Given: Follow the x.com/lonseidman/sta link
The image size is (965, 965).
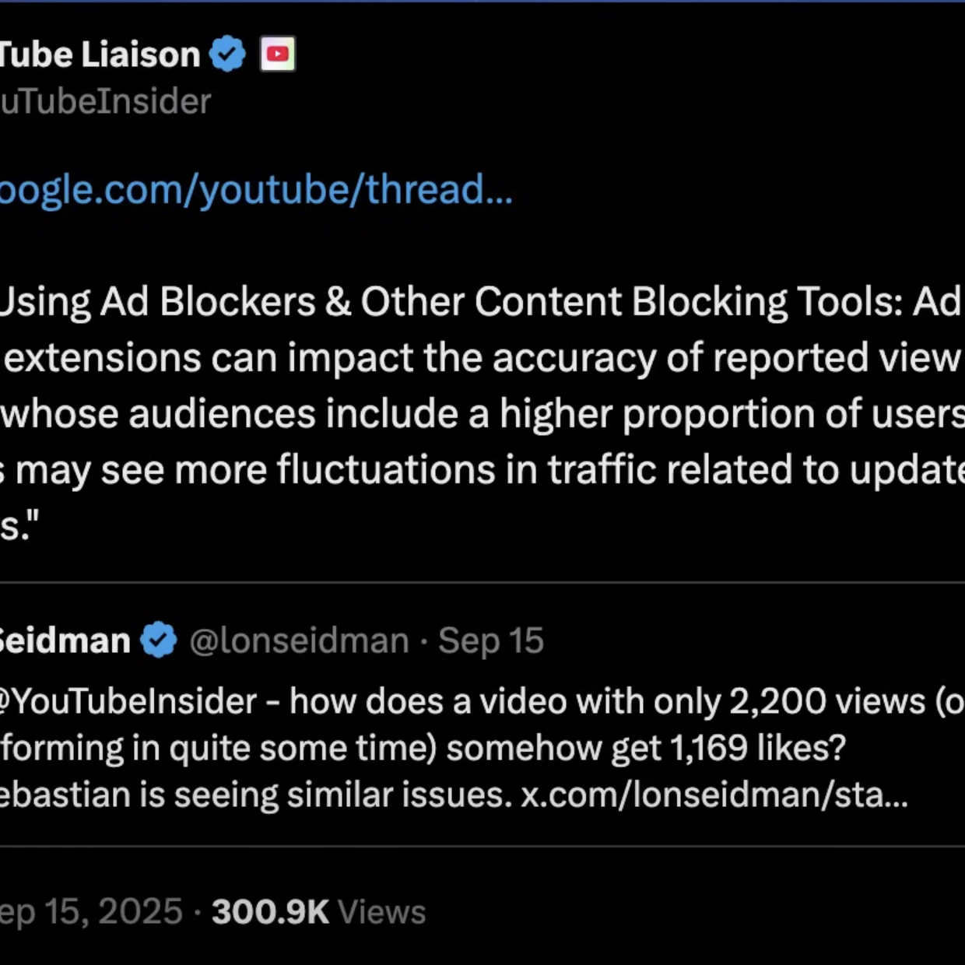Looking at the screenshot, I should 714,795.
